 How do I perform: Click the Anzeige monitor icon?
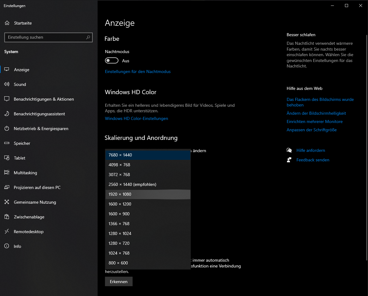[7, 69]
